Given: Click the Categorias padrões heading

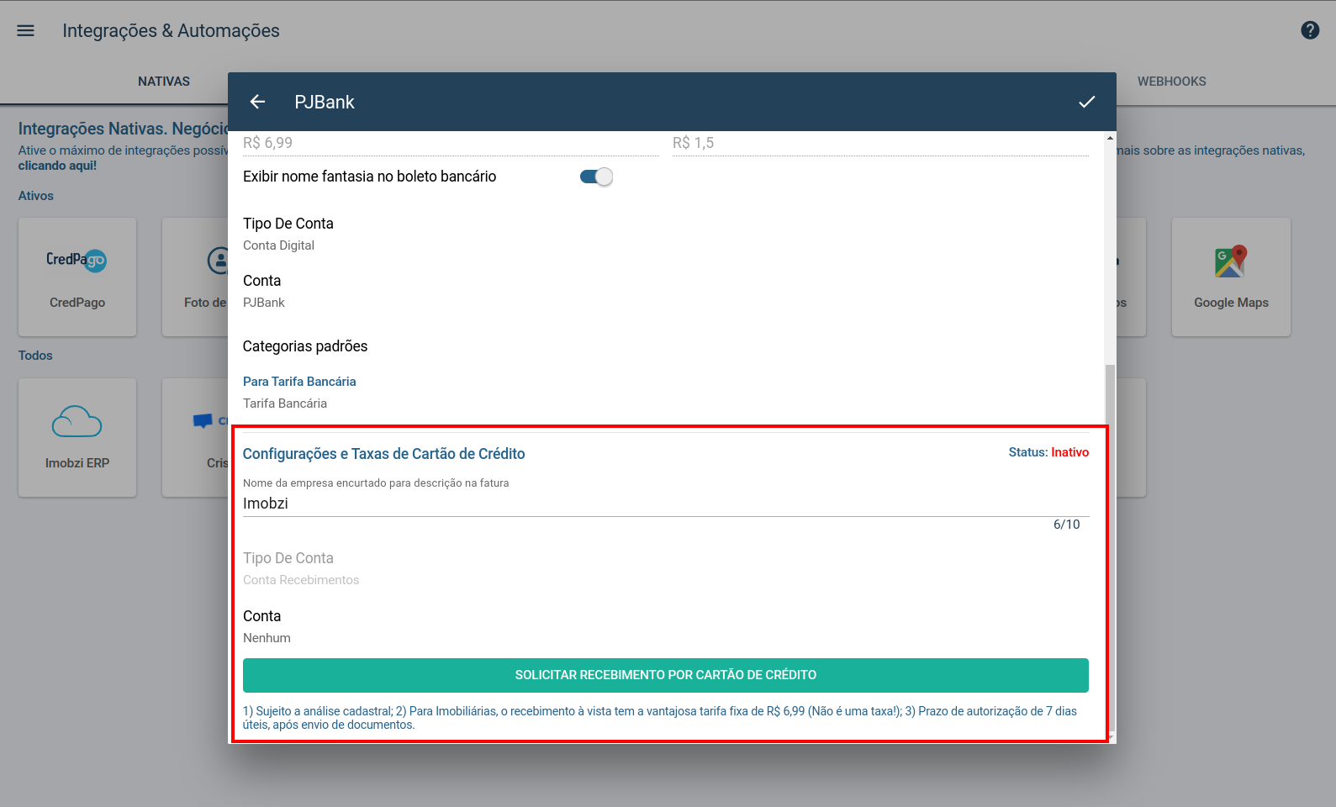Looking at the screenshot, I should (305, 346).
